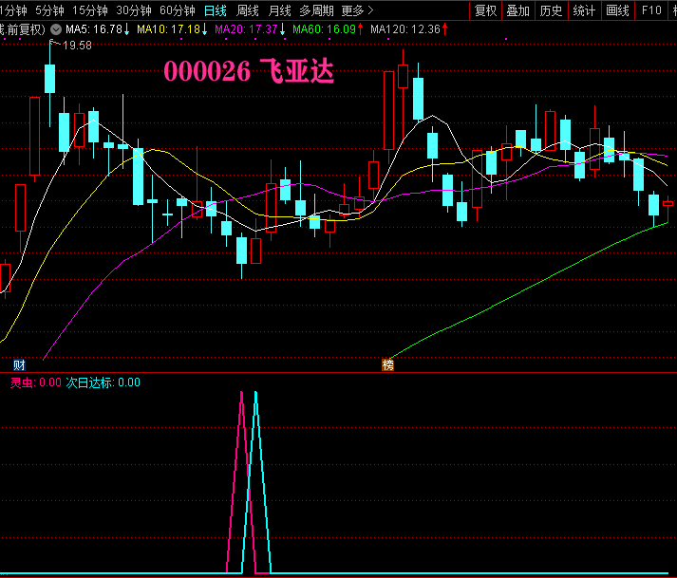Click the 财 financial marker icon
The height and width of the screenshot is (578, 677).
pyautogui.click(x=19, y=365)
